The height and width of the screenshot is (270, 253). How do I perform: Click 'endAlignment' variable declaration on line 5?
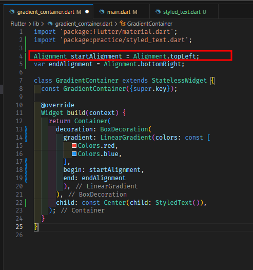click(x=71, y=64)
